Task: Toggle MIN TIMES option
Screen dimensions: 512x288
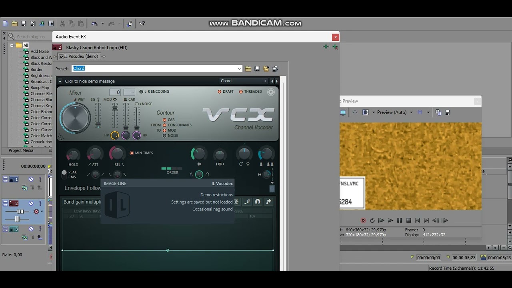Action: [x=141, y=153]
